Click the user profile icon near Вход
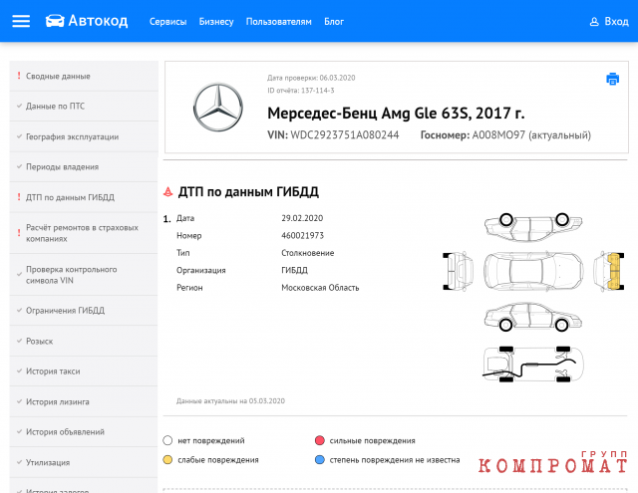This screenshot has height=493, width=638. click(x=594, y=22)
